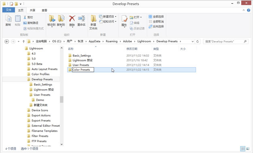The width and height of the screenshot is (253, 153).
Task: Open the recent locations dropdown arrow
Action: tap(19, 42)
